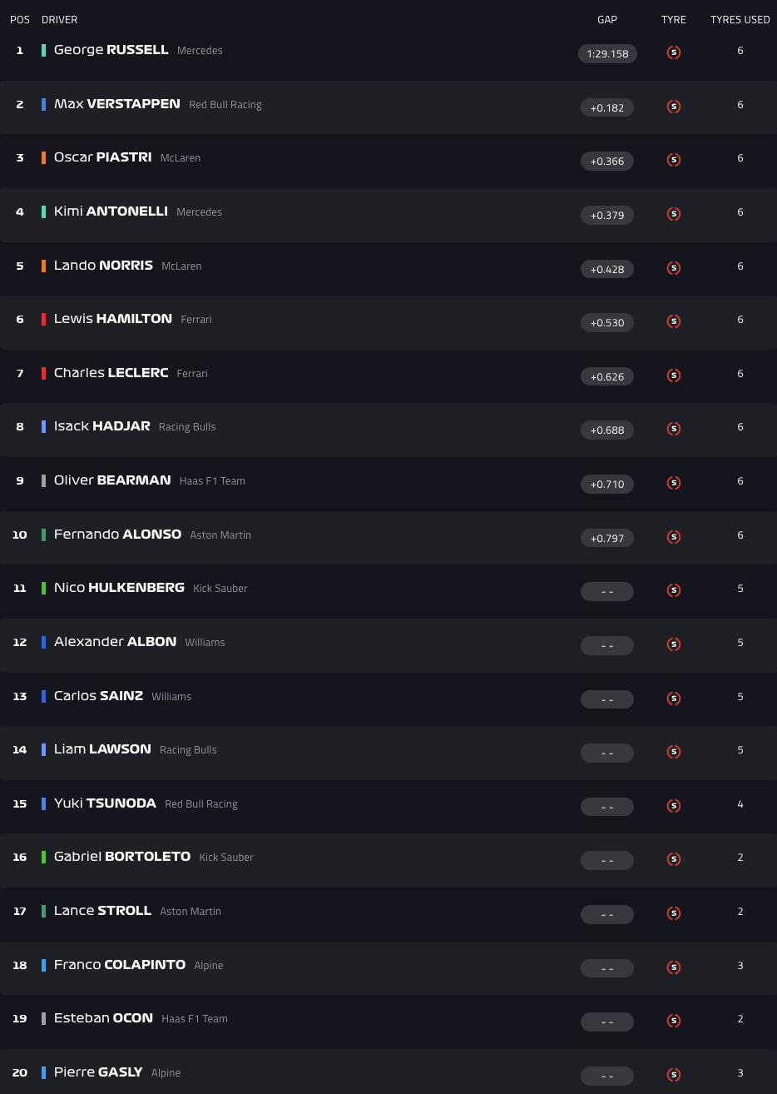The height and width of the screenshot is (1094, 777).
Task: Open George Russell driver name
Action: [x=111, y=50]
